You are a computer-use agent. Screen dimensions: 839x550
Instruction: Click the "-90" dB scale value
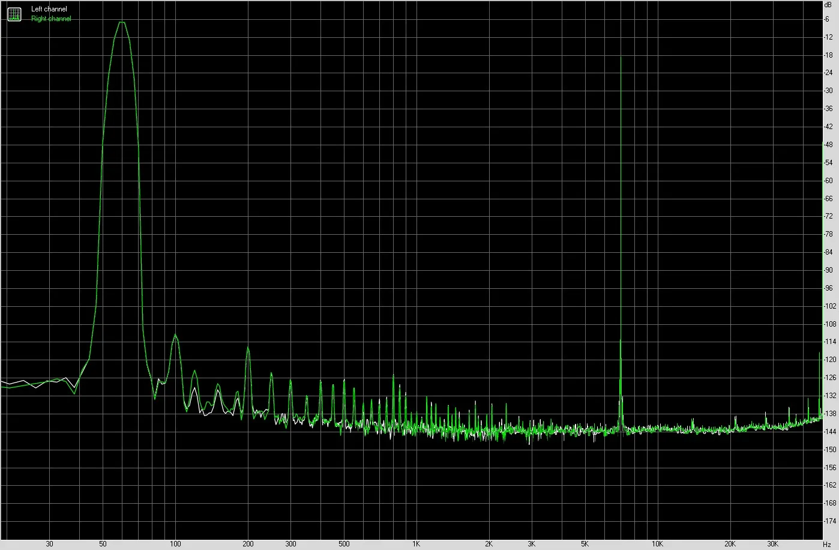click(x=828, y=270)
